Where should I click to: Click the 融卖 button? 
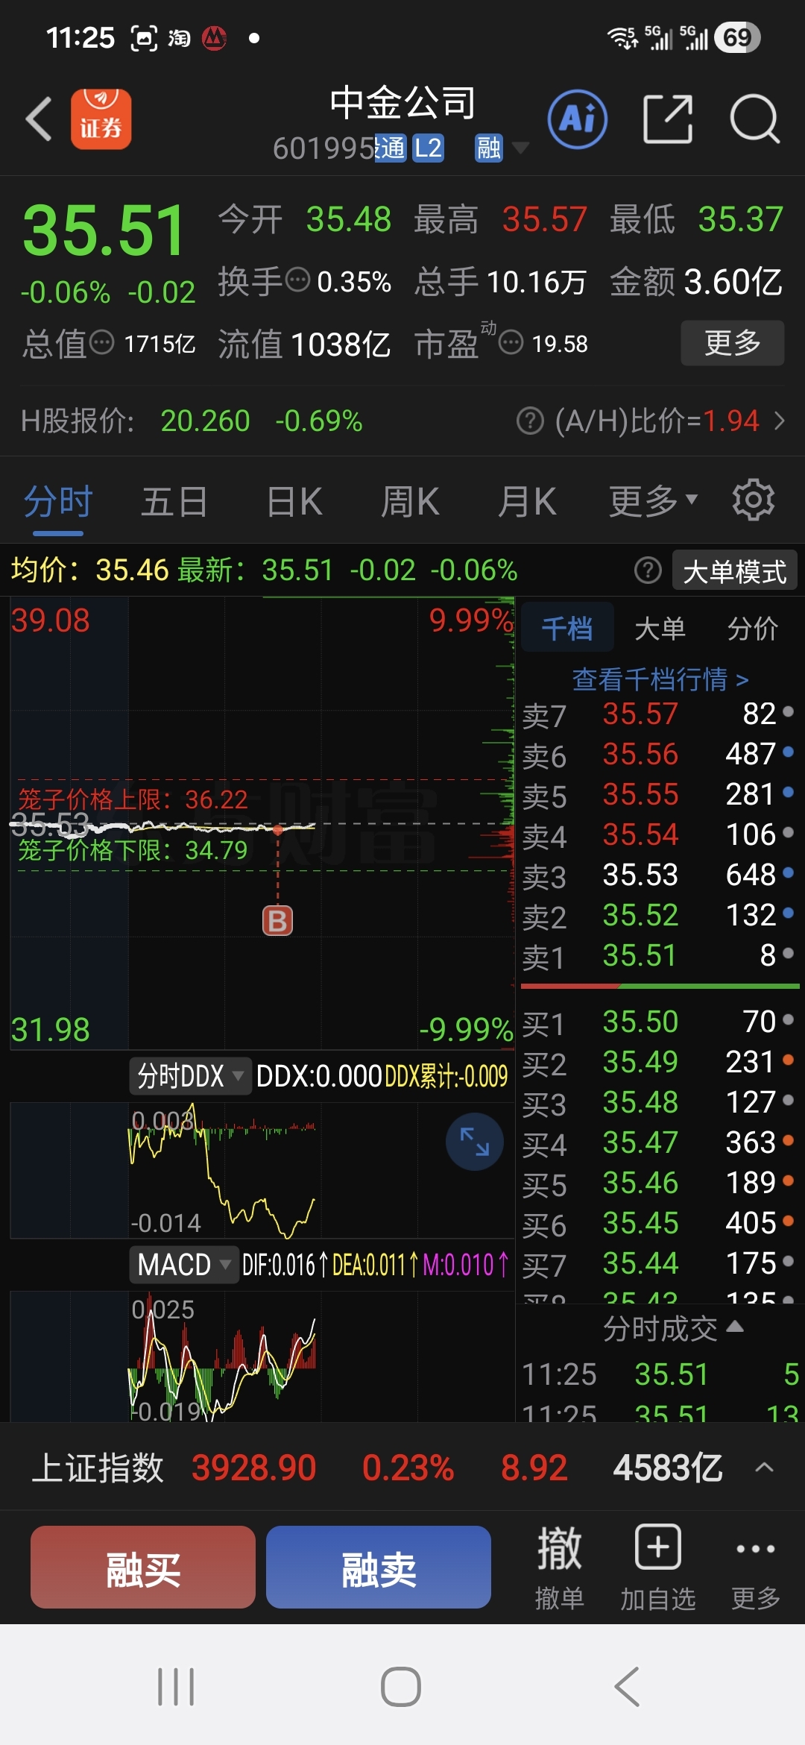pyautogui.click(x=379, y=1567)
